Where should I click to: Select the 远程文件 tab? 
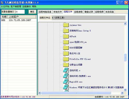[x=68, y=12]
